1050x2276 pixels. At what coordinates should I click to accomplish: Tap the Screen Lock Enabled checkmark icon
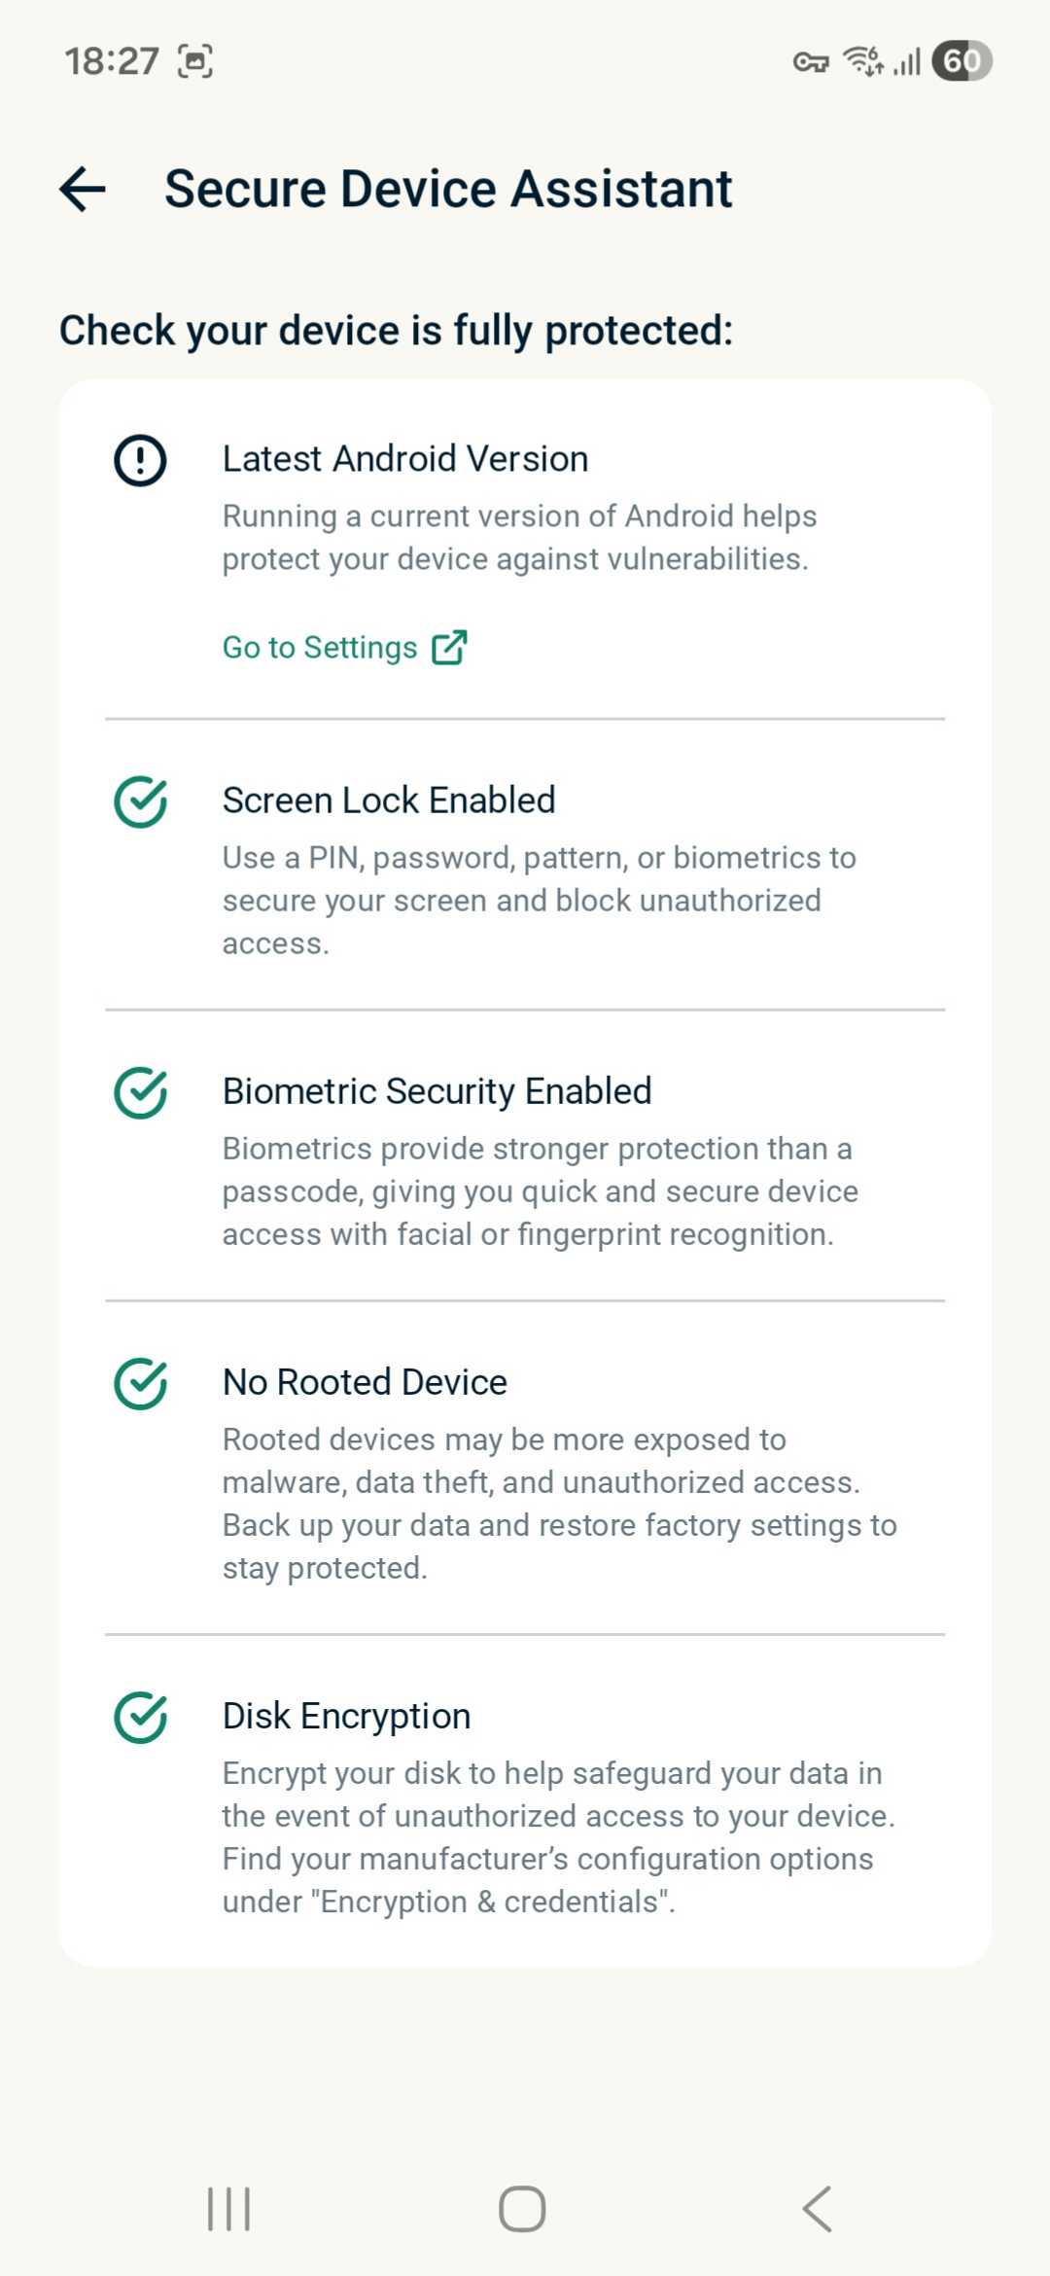141,802
